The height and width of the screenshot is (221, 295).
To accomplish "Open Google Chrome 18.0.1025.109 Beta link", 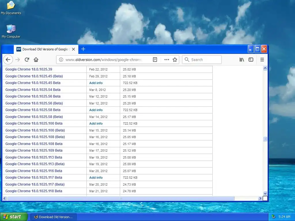I will 34,150.
